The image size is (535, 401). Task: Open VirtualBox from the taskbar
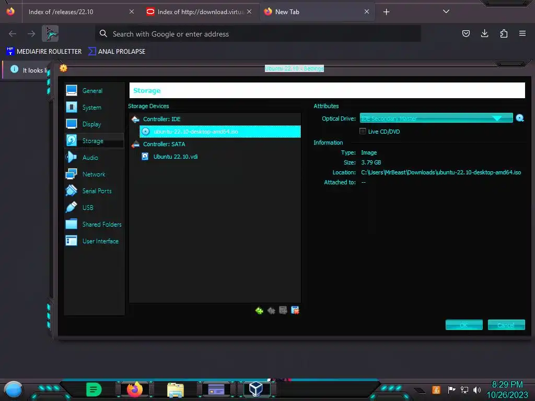point(256,389)
